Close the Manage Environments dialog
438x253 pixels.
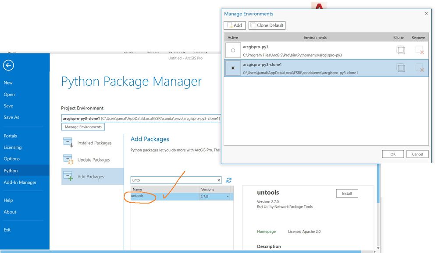click(426, 14)
